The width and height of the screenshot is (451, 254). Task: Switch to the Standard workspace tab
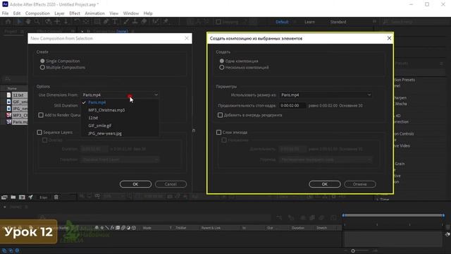[338, 22]
